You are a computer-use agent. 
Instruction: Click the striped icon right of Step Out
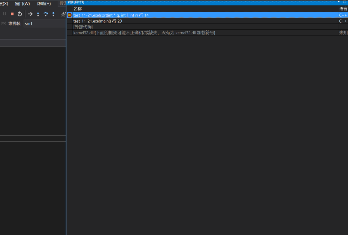click(63, 14)
